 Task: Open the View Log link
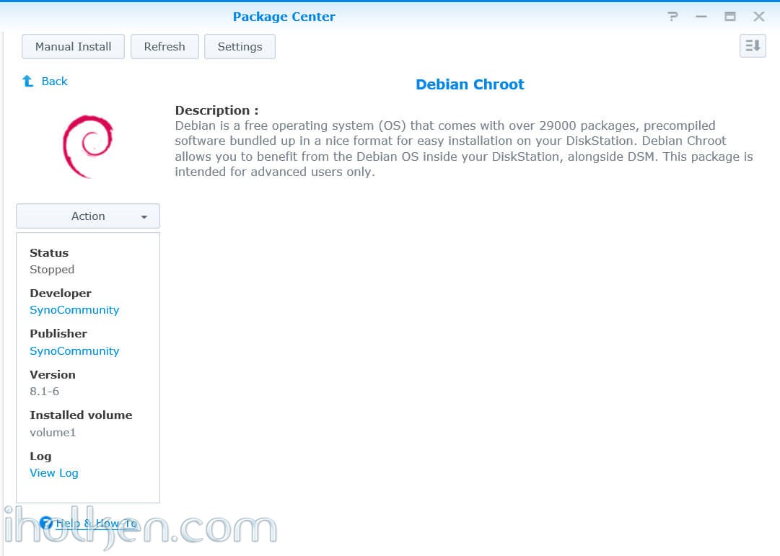[x=53, y=473]
